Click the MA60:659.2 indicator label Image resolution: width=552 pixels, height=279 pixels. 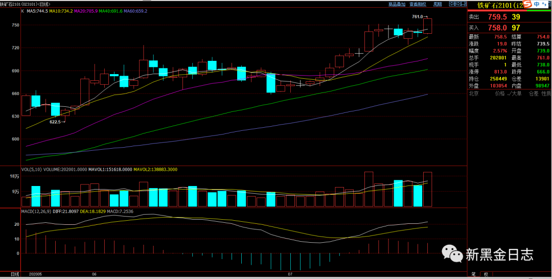click(135, 11)
